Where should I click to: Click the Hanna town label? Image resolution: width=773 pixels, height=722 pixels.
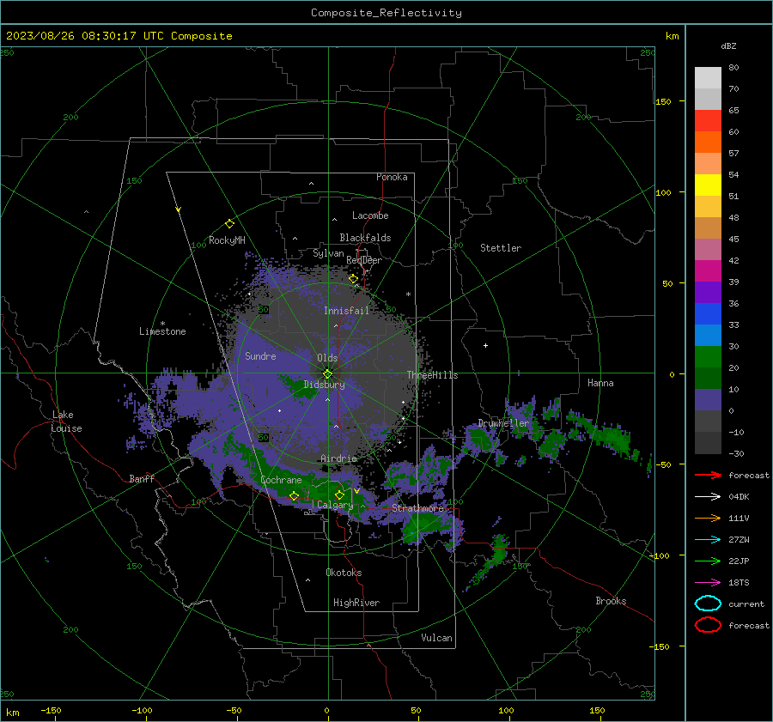[x=600, y=383]
